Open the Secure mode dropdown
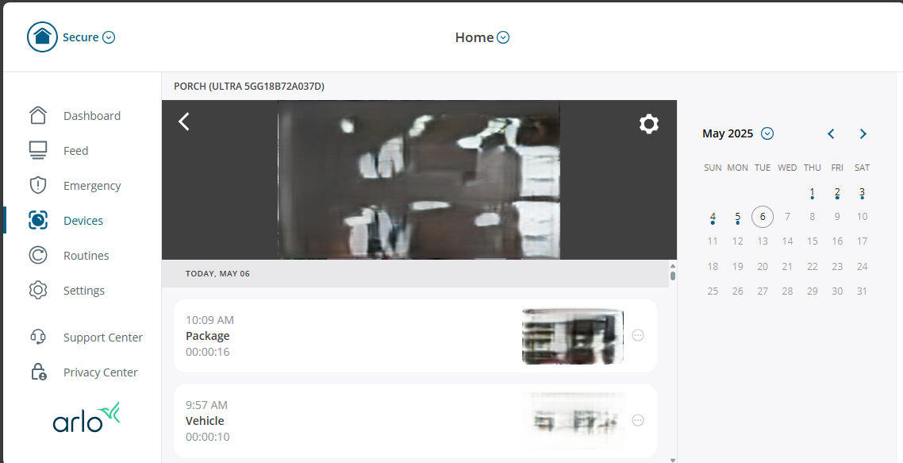This screenshot has height=463, width=903. (x=109, y=37)
